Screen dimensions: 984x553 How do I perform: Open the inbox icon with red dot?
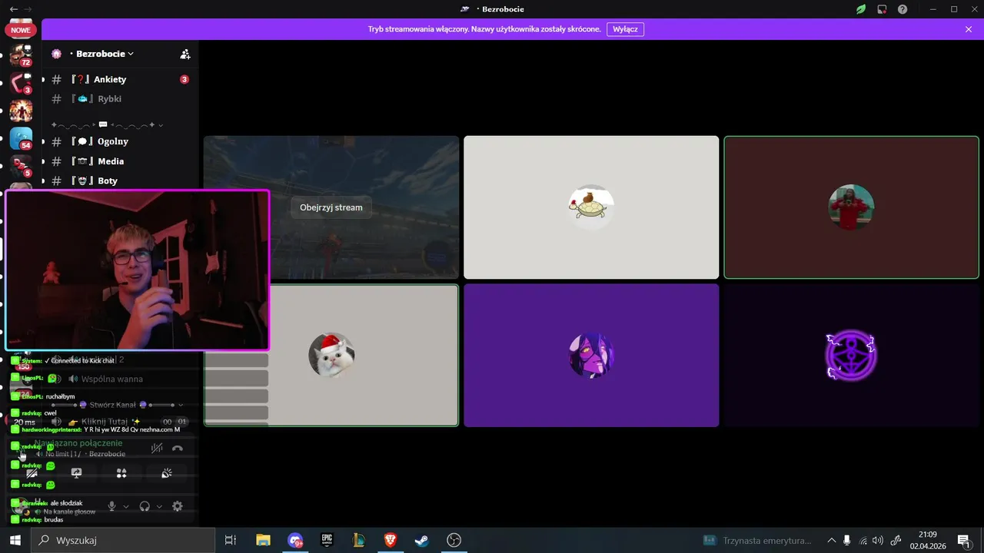coord(882,9)
